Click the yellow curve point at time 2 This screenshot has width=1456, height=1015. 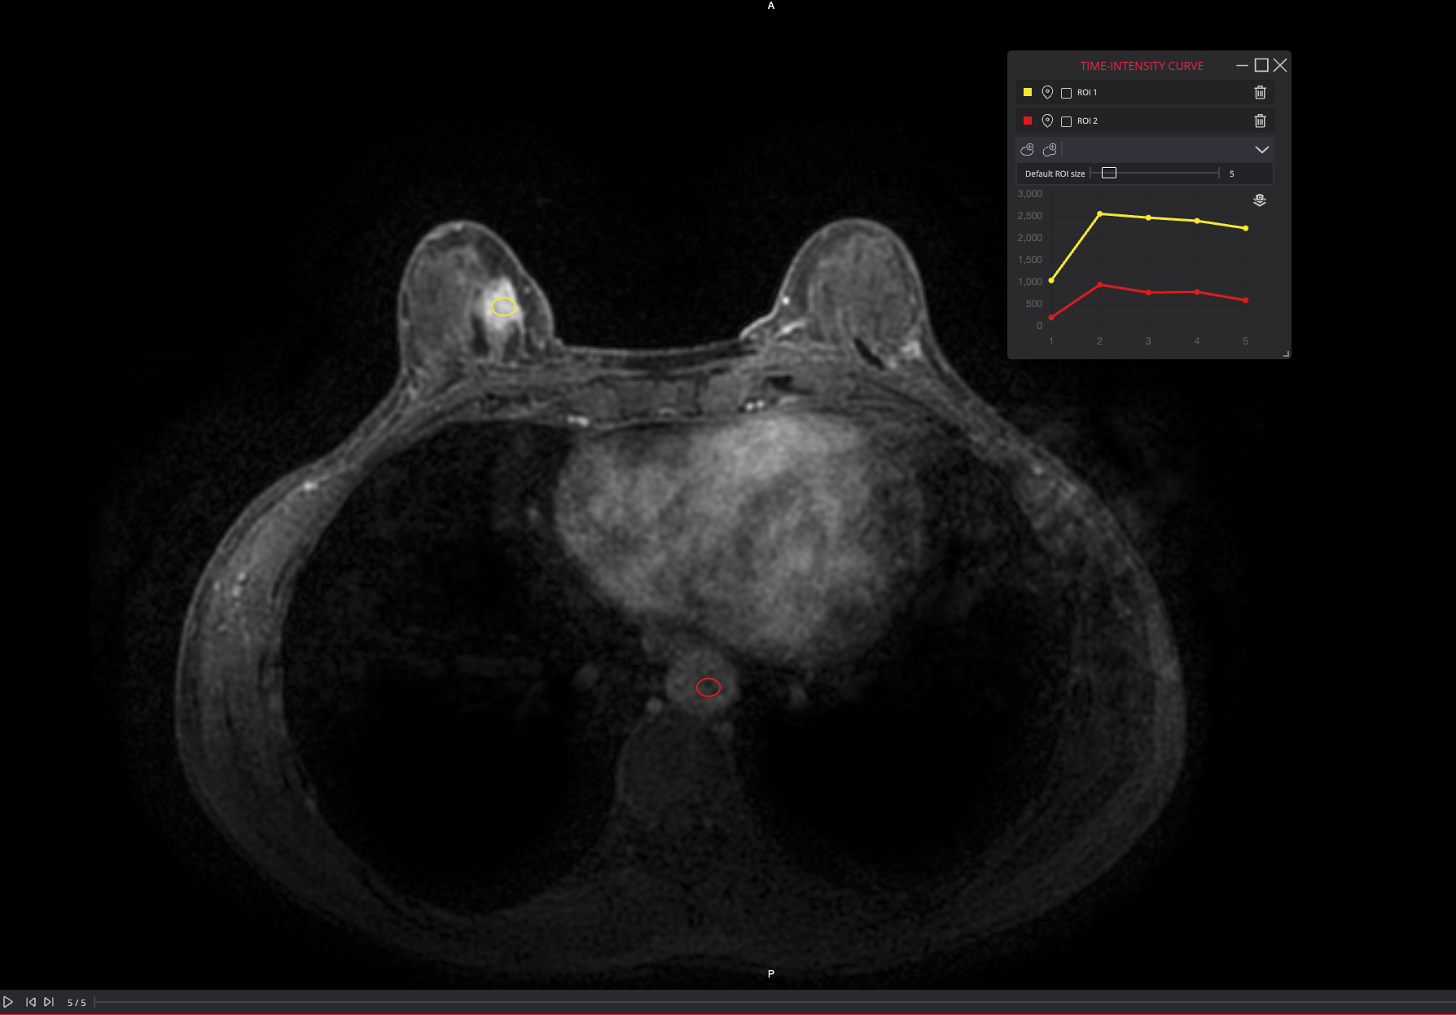click(x=1100, y=214)
